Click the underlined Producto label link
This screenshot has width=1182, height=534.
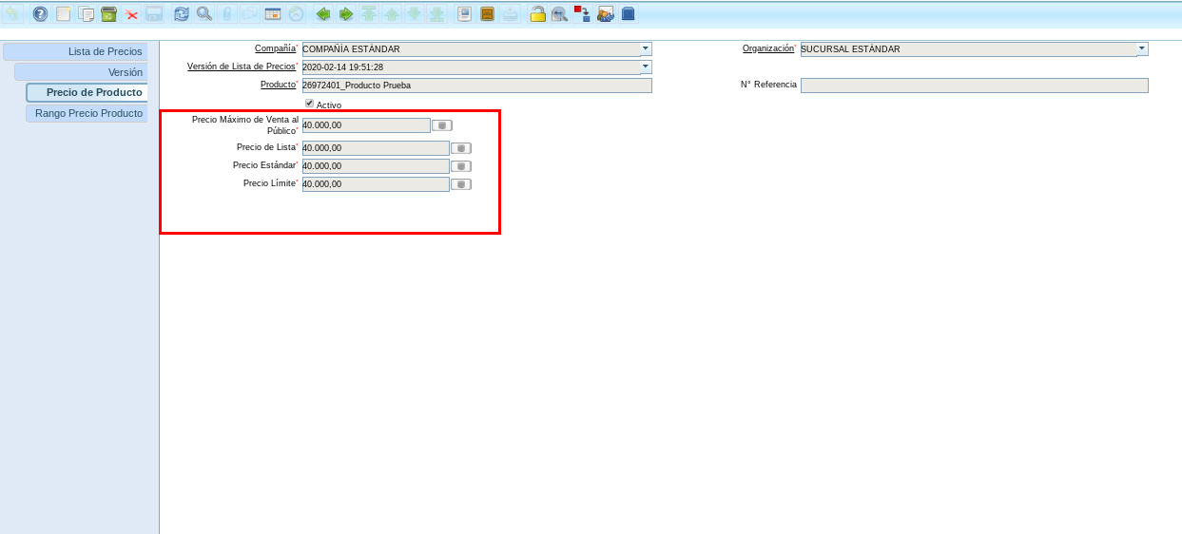click(x=278, y=84)
